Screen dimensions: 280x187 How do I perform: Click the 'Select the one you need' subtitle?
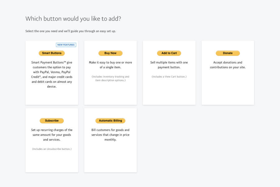click(x=71, y=31)
